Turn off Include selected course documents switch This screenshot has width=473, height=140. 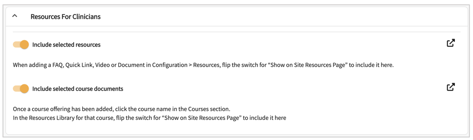pos(21,89)
